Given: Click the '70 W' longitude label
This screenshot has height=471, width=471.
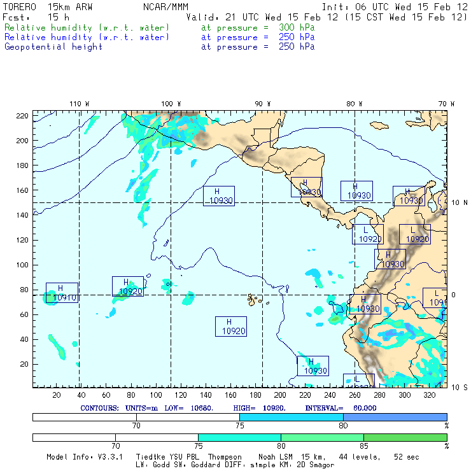Looking at the screenshot, I should coord(446,104).
